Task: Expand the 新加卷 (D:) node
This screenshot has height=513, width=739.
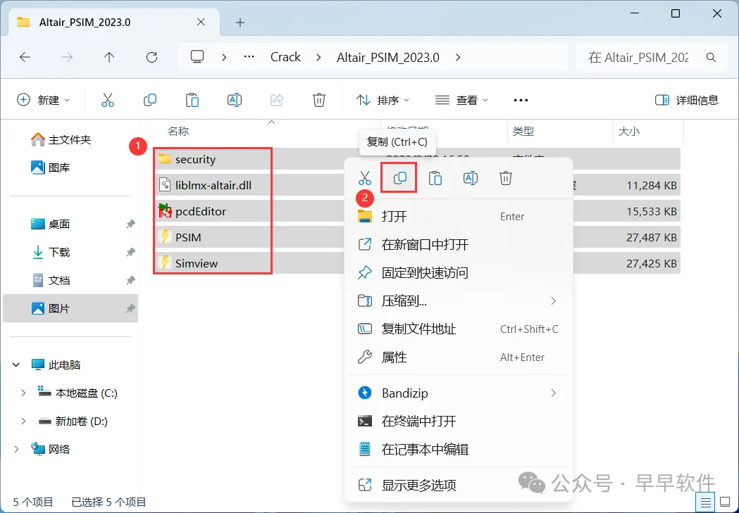Action: coord(23,422)
